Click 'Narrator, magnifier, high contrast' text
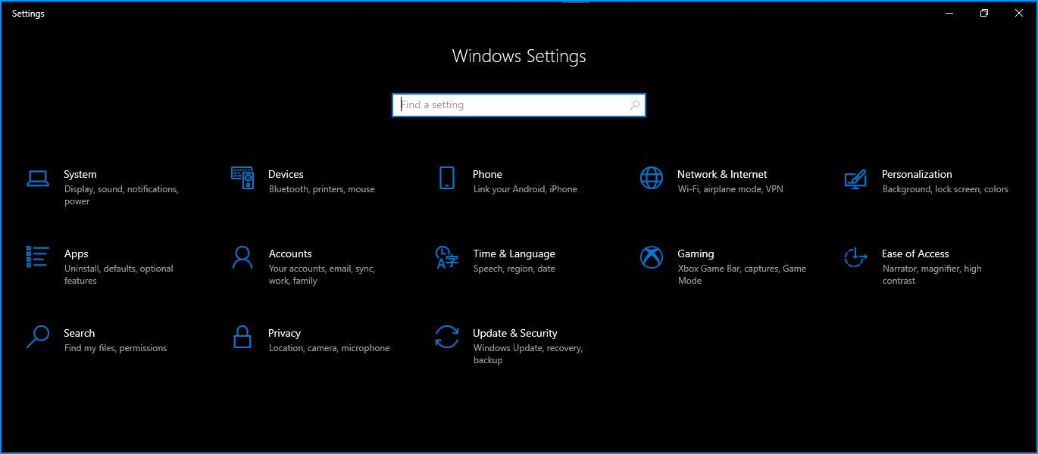Image resolution: width=1038 pixels, height=454 pixels. pyautogui.click(x=932, y=275)
